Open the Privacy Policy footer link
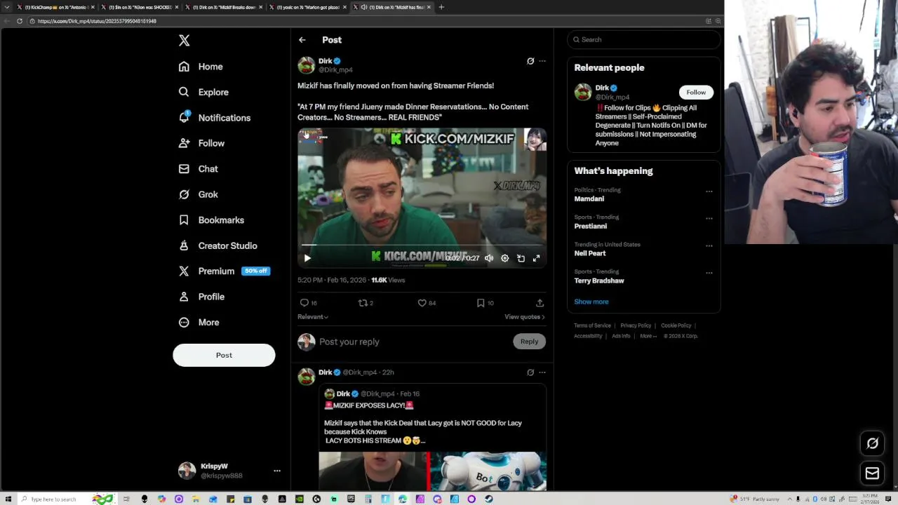The height and width of the screenshot is (505, 898). coord(636,325)
